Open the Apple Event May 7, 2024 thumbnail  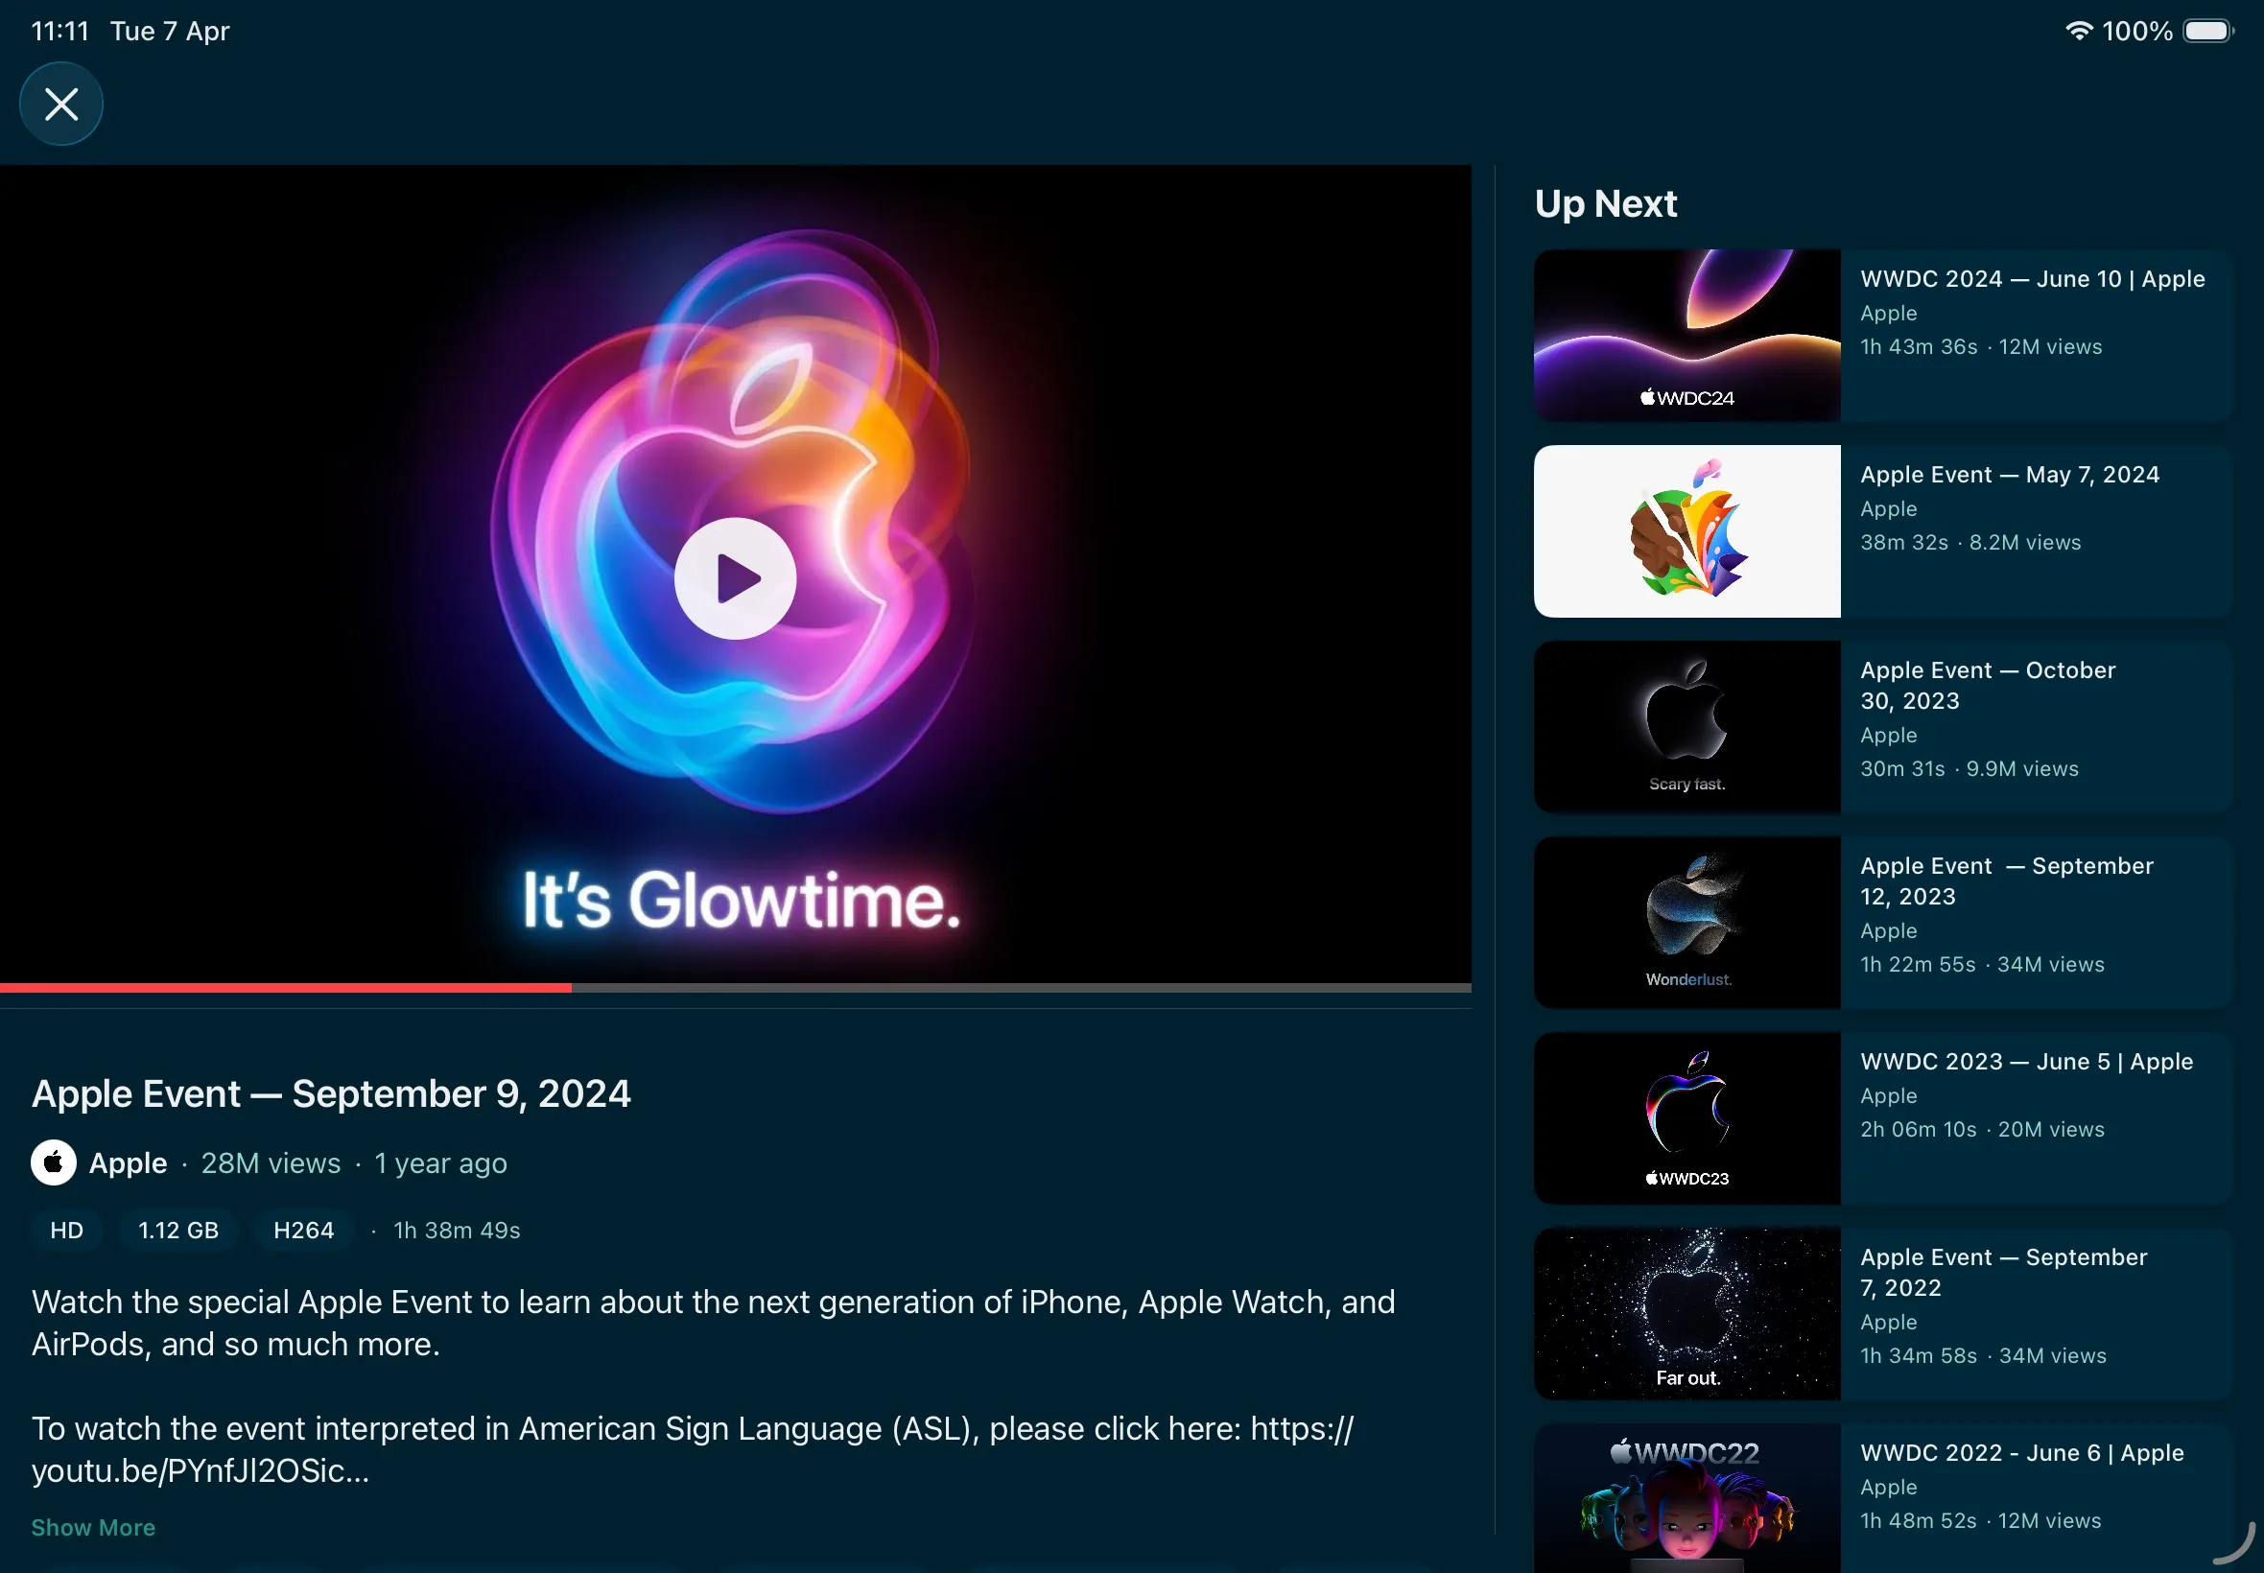[x=1686, y=531]
